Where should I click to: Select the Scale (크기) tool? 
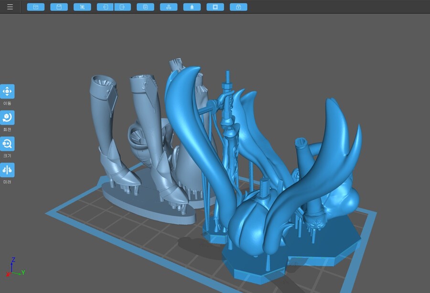(7, 144)
